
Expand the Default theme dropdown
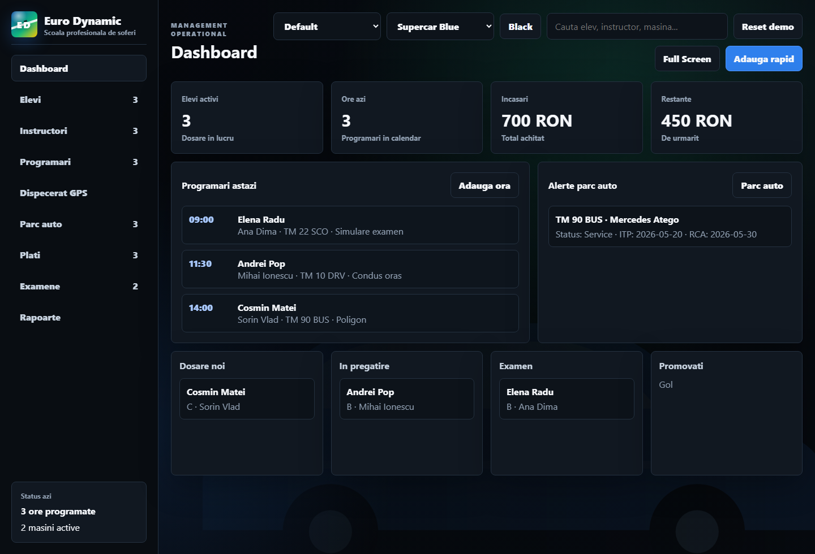(327, 27)
